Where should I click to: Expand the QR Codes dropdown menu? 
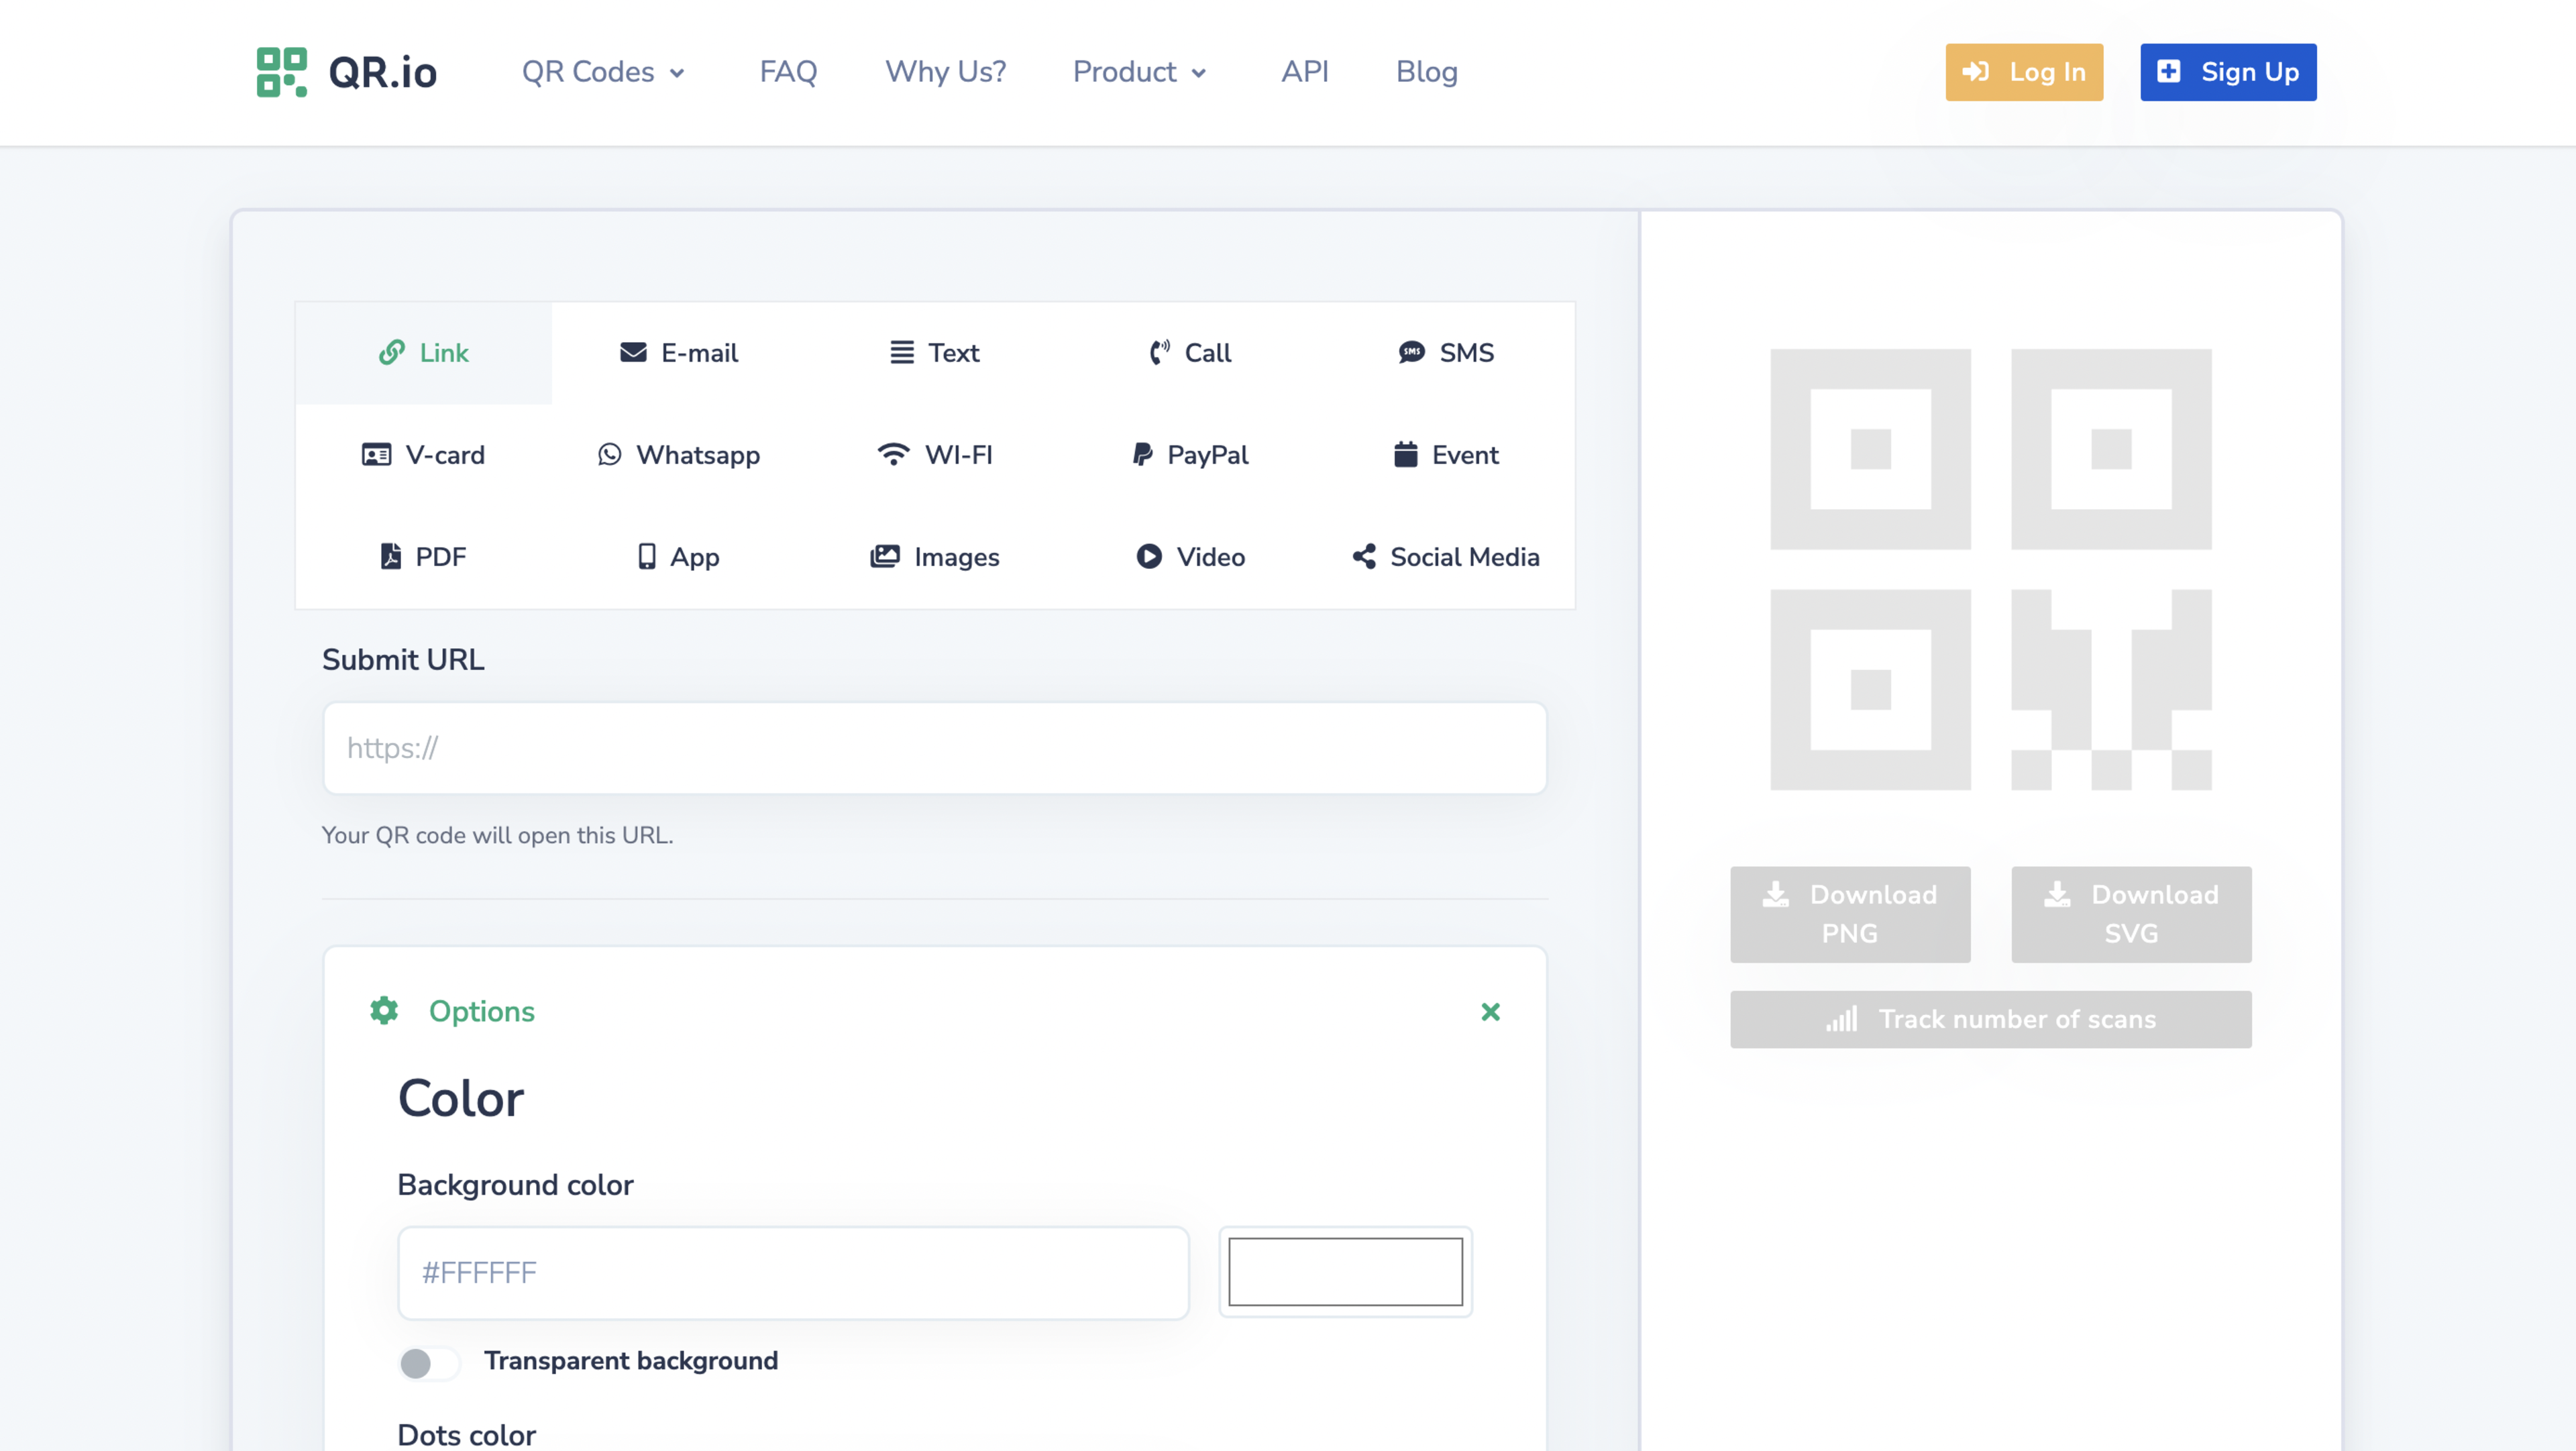pos(603,72)
